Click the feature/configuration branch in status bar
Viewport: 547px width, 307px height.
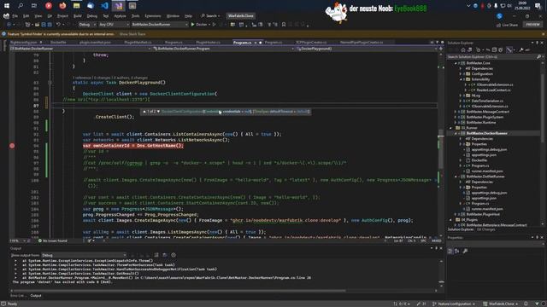point(454,304)
